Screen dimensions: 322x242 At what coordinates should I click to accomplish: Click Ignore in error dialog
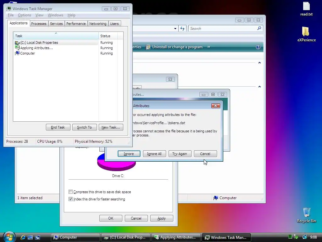[x=129, y=153]
